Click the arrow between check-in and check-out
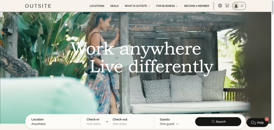This screenshot has width=274, height=130. pyautogui.click(x=106, y=122)
